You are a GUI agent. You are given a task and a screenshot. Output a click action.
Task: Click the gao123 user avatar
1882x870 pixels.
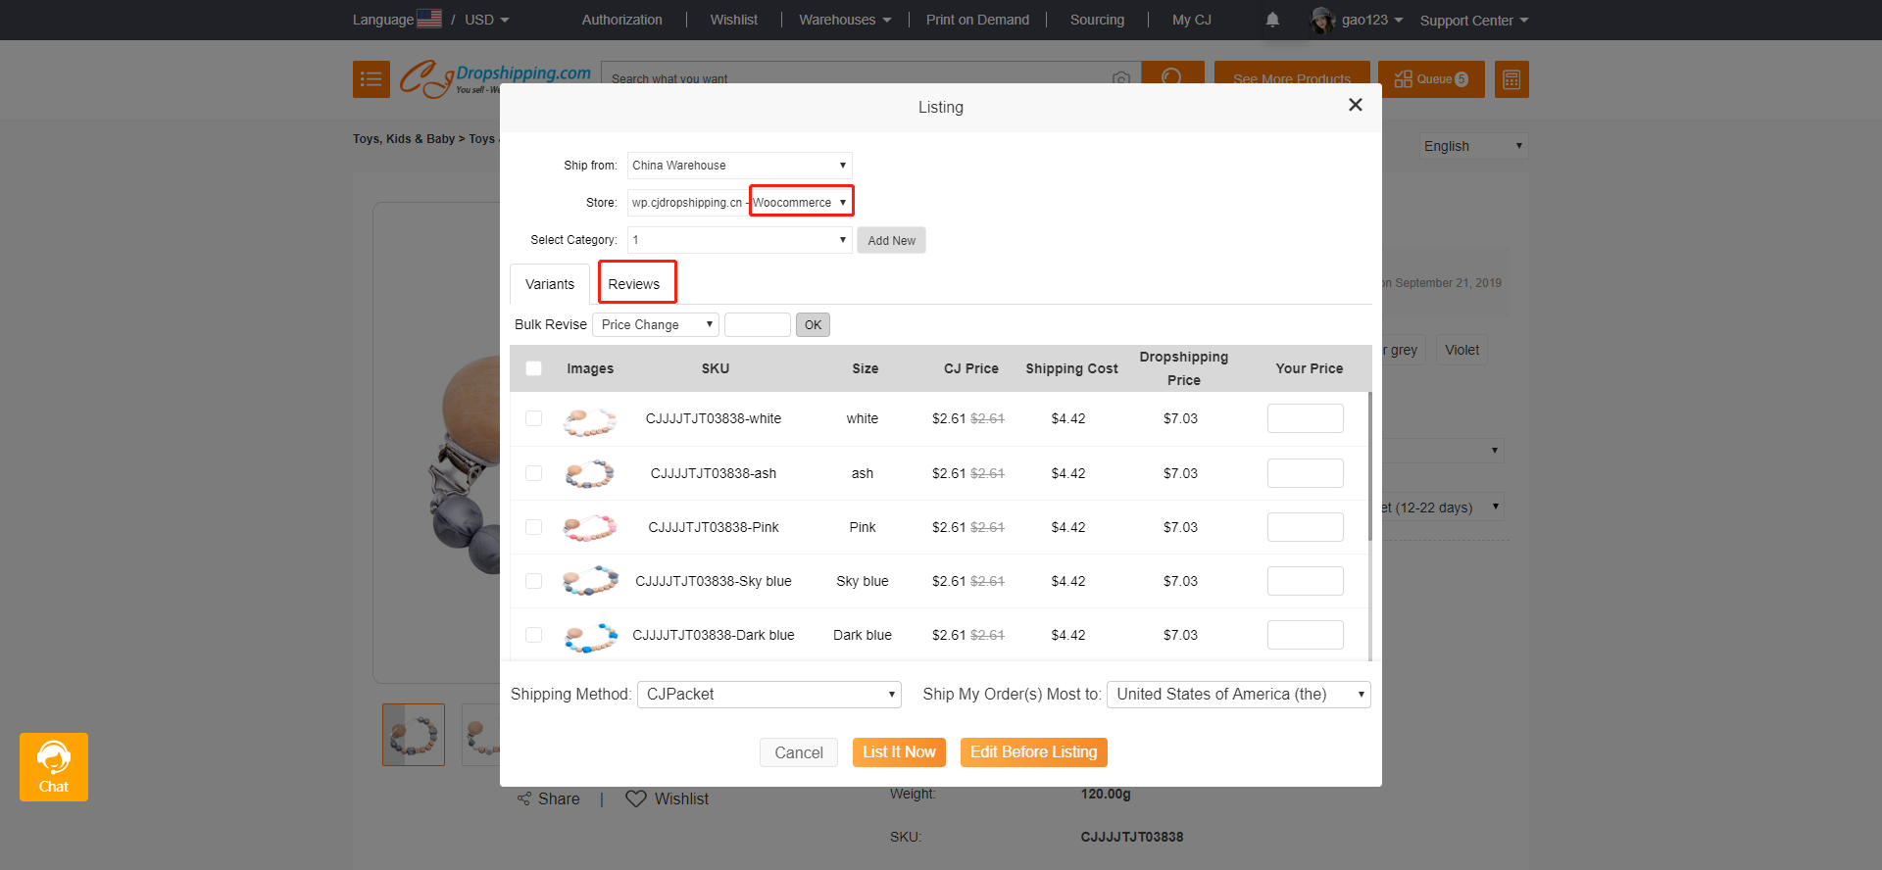coord(1322,20)
